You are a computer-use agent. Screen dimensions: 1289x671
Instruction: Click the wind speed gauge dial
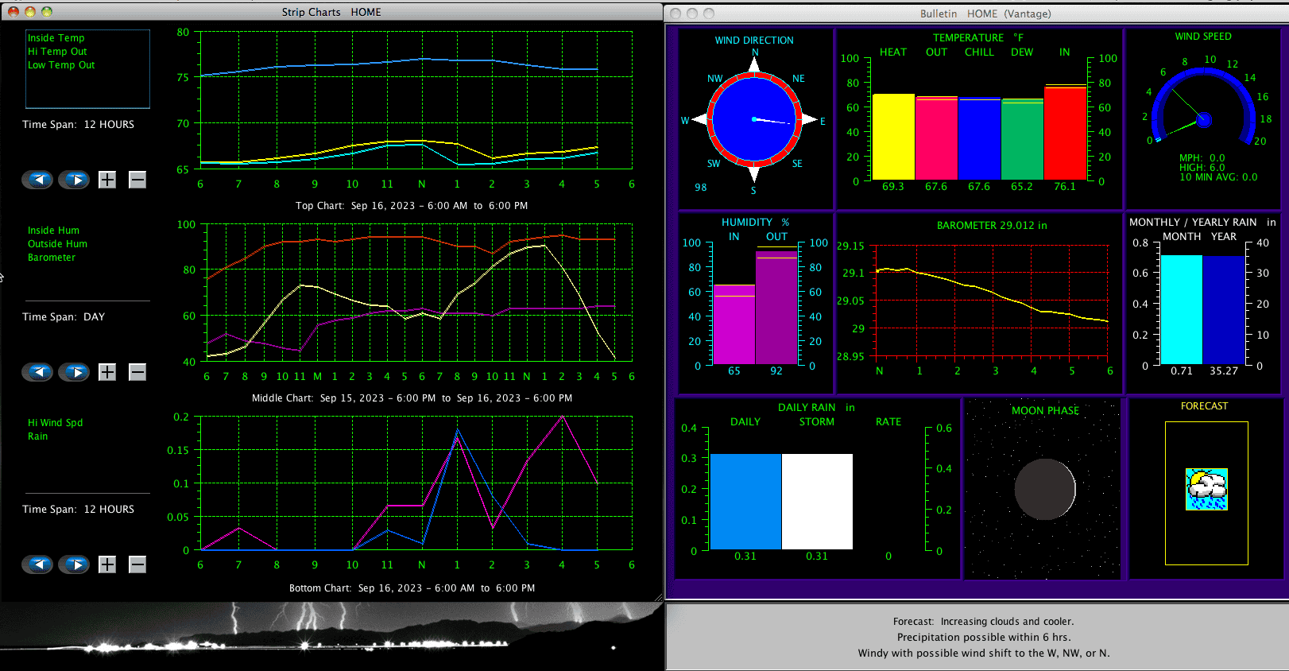click(x=1204, y=107)
